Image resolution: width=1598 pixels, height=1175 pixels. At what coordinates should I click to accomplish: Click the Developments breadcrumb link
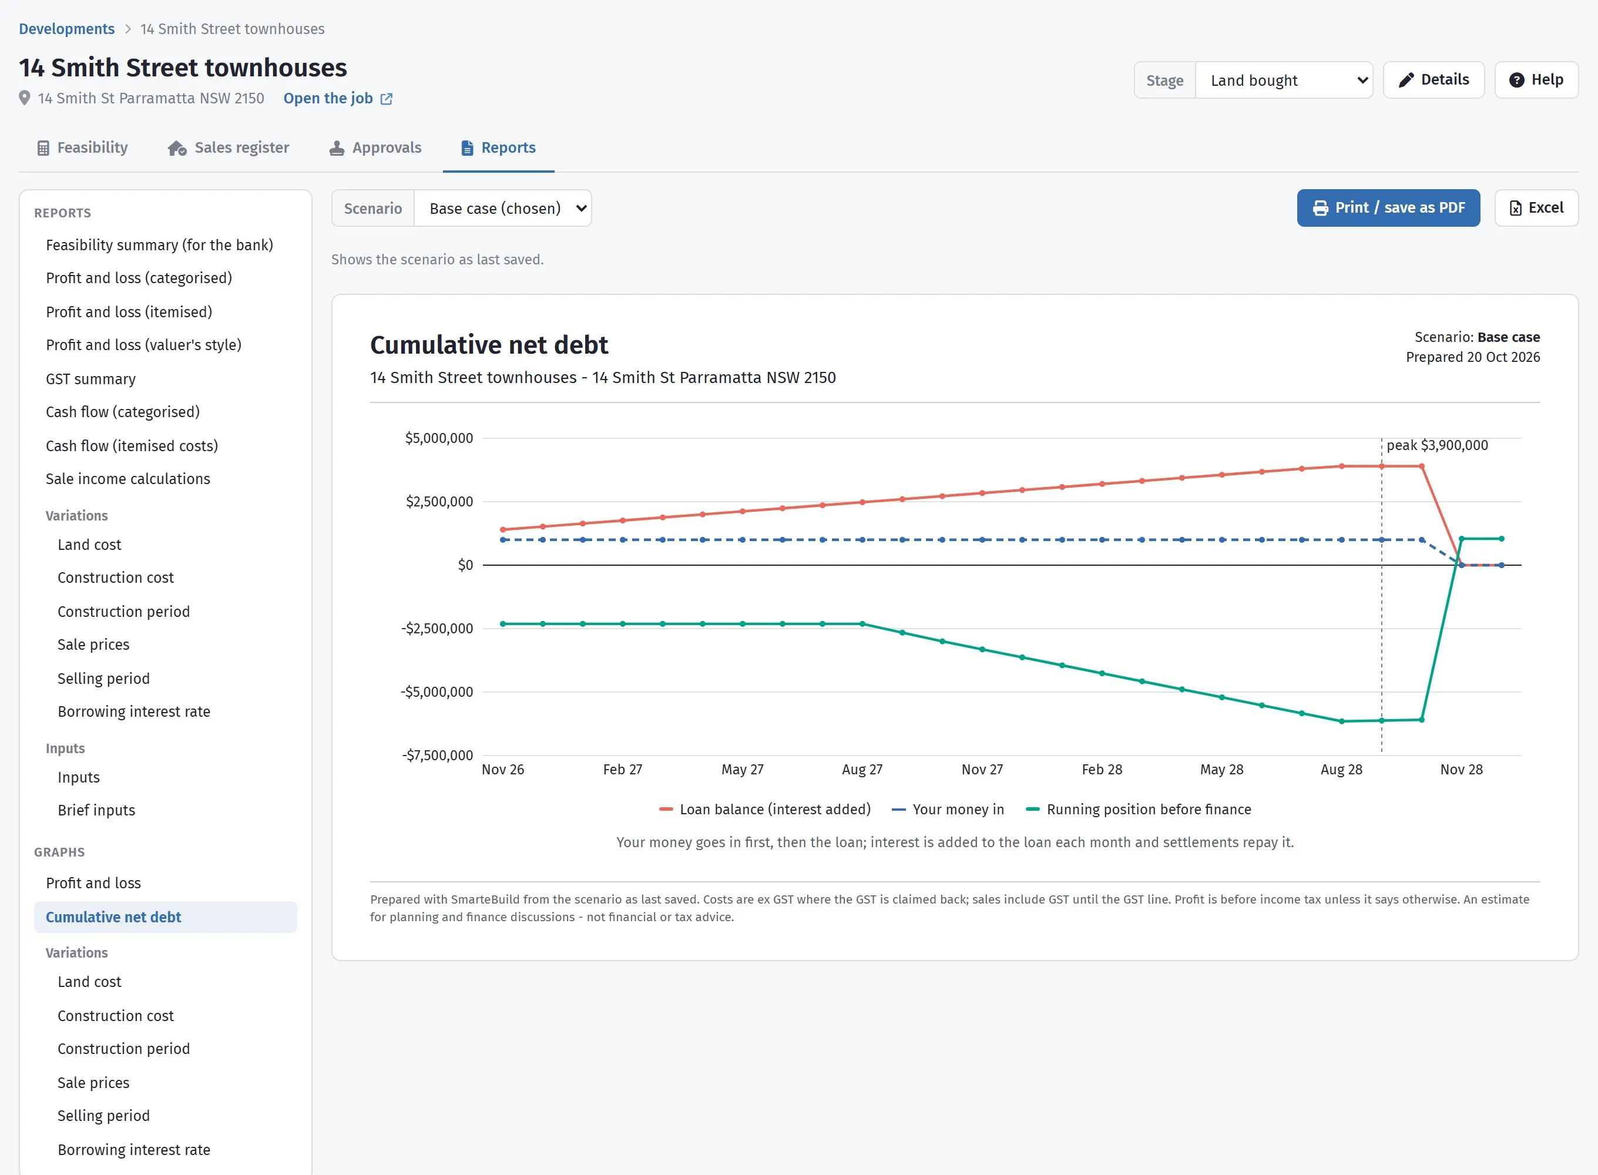coord(67,29)
